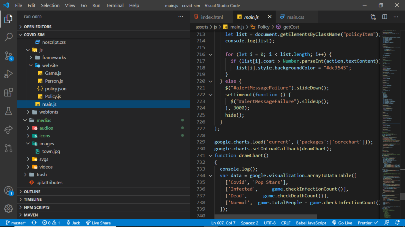Open the Search view in activity bar

tap(8, 37)
